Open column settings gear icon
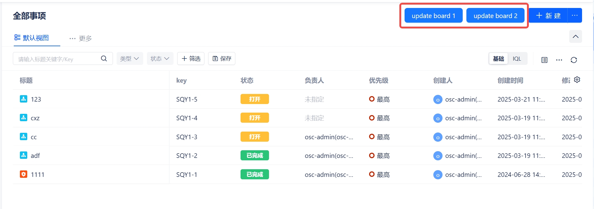 (x=577, y=80)
